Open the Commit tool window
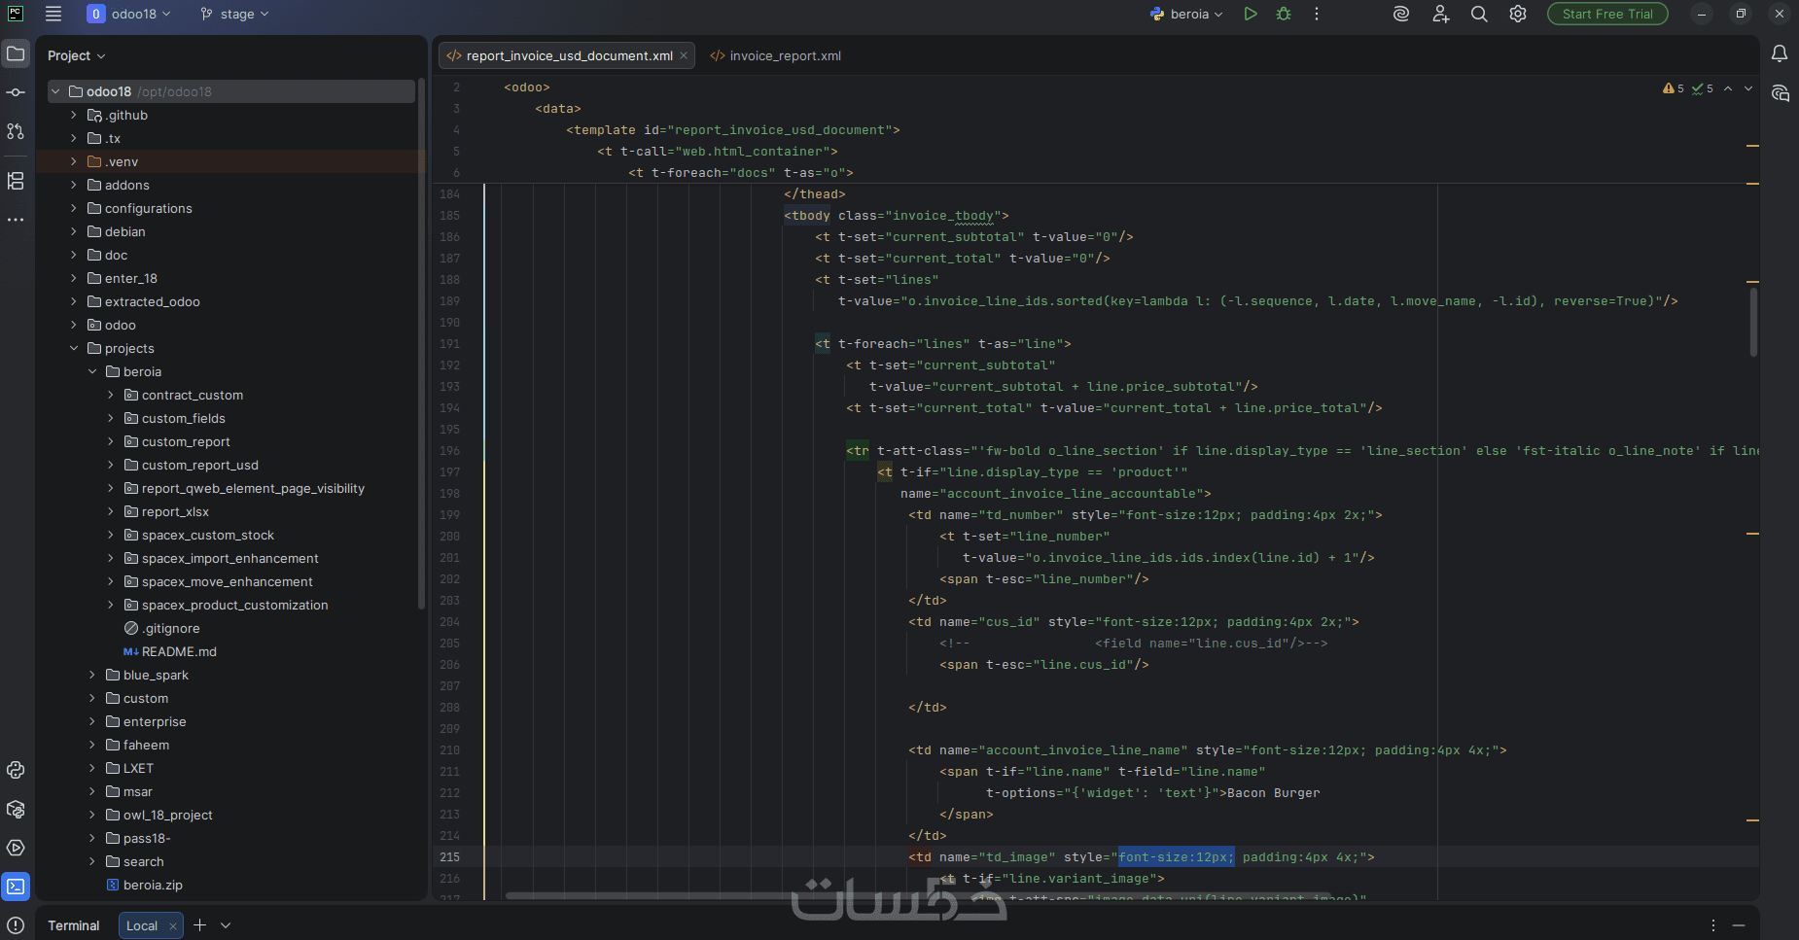Image resolution: width=1799 pixels, height=940 pixels. (16, 92)
